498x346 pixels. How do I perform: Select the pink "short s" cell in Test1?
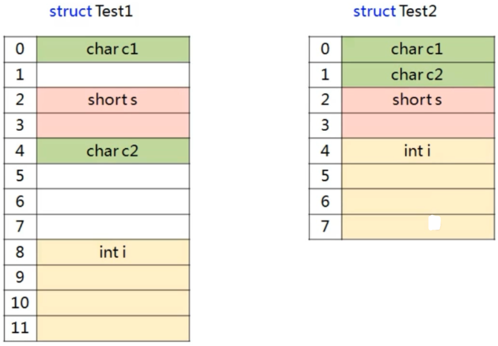[x=113, y=100]
